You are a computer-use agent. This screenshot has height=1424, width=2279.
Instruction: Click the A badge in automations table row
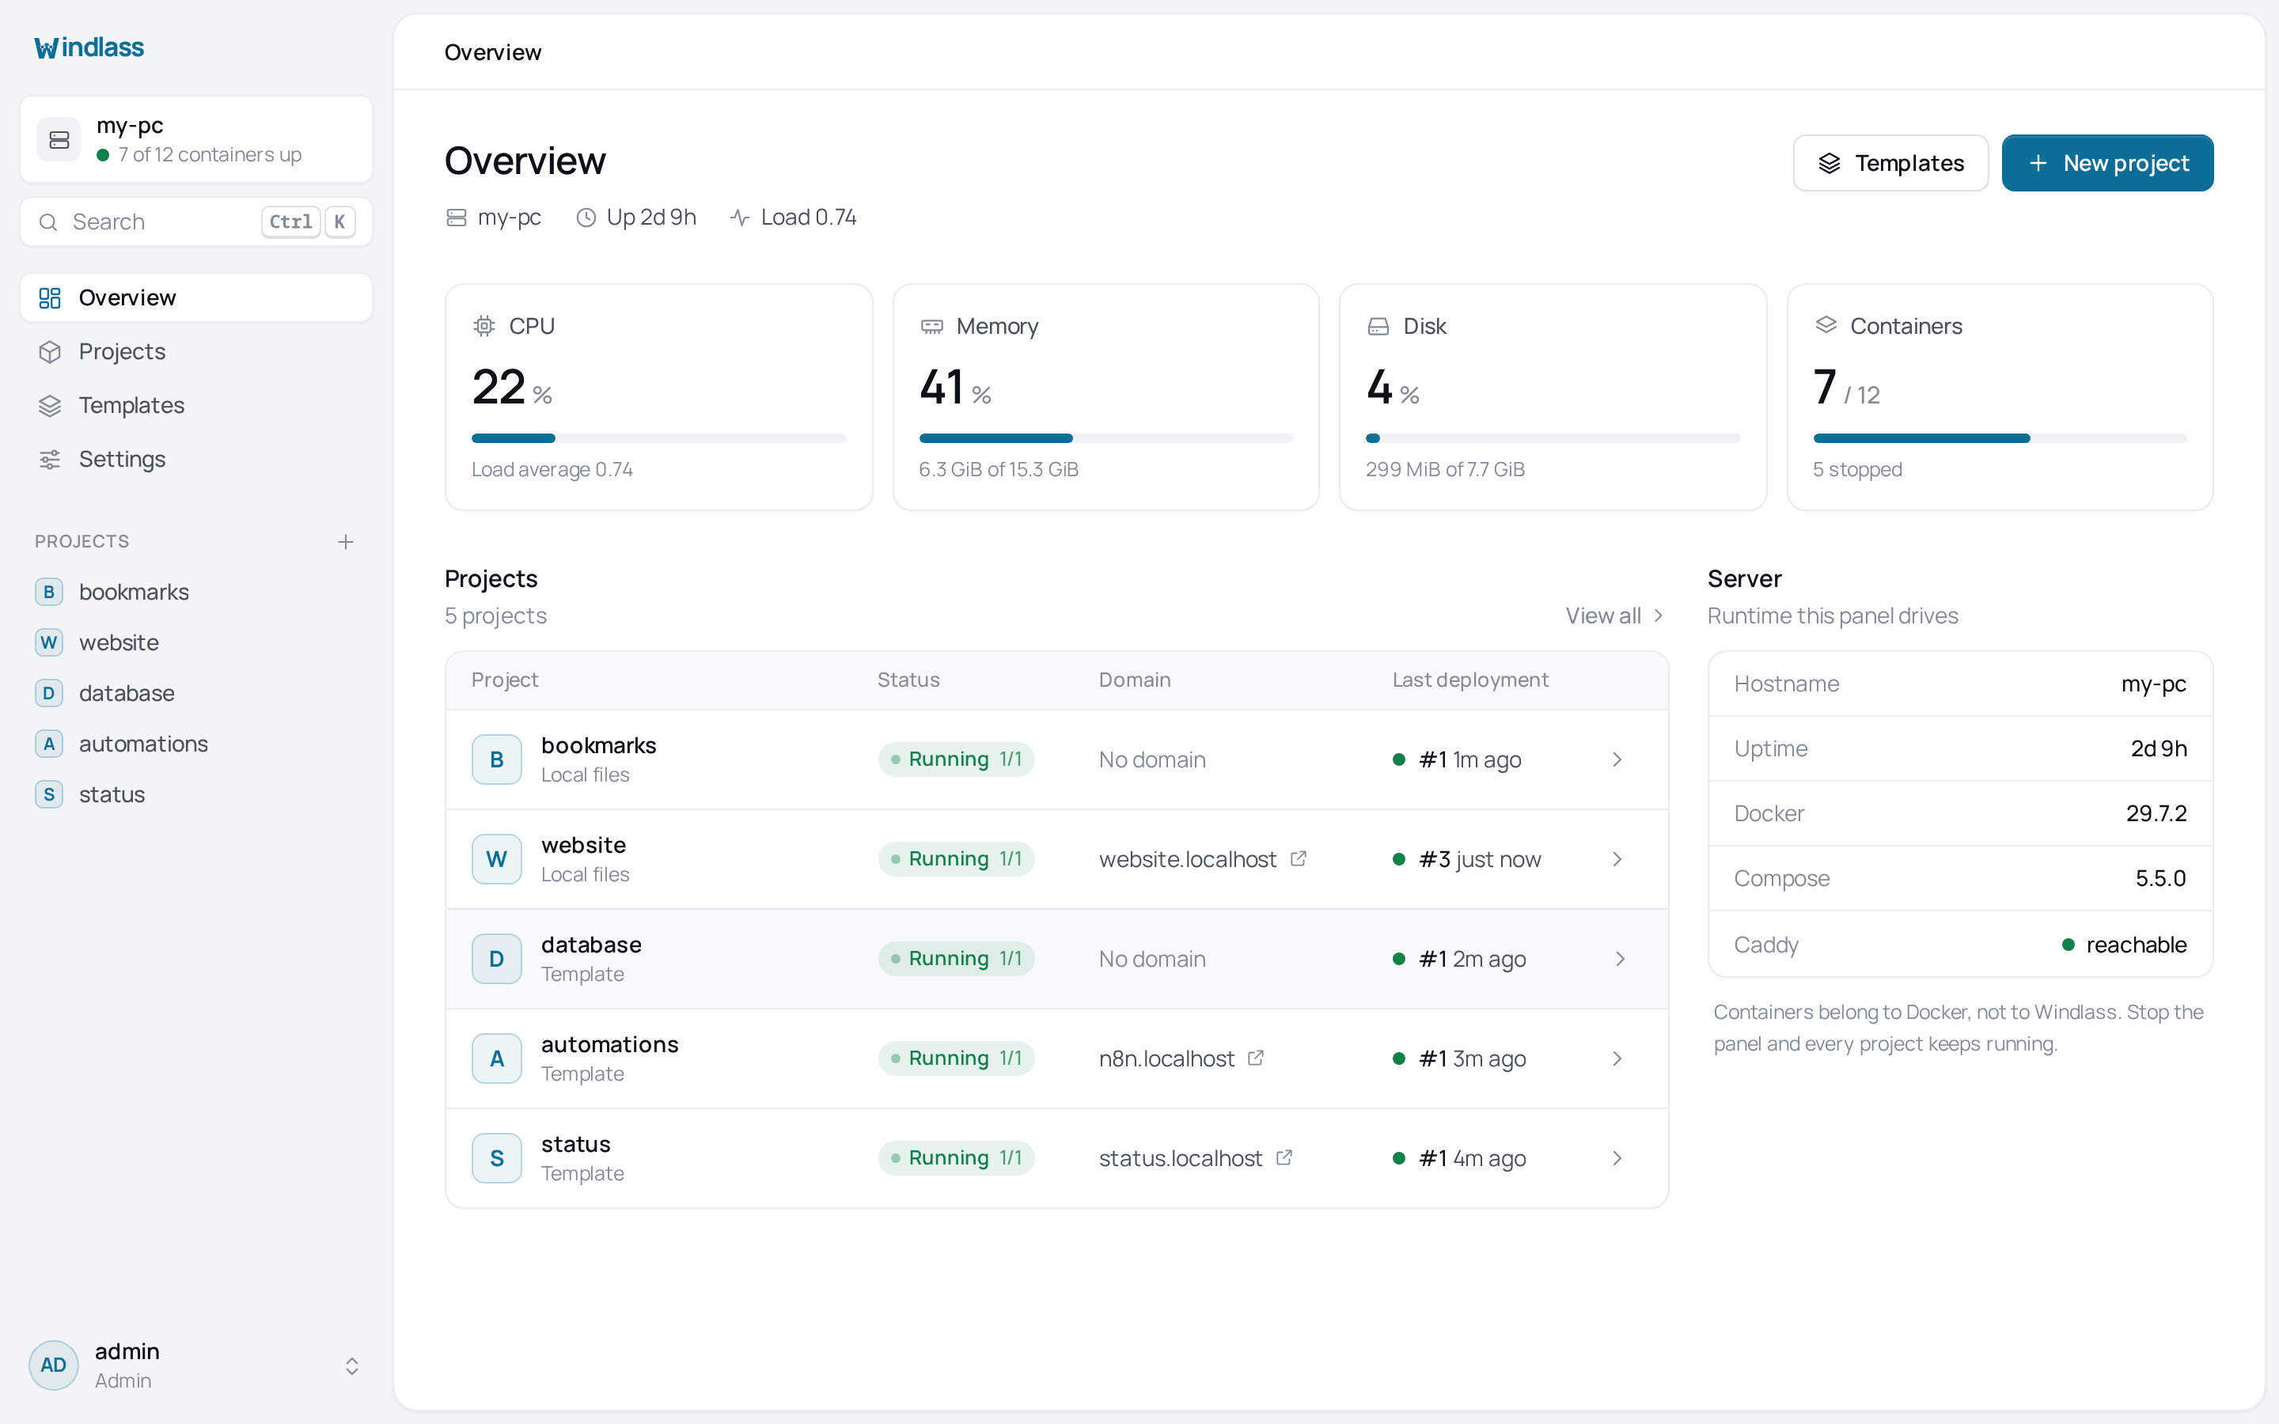[x=496, y=1059]
